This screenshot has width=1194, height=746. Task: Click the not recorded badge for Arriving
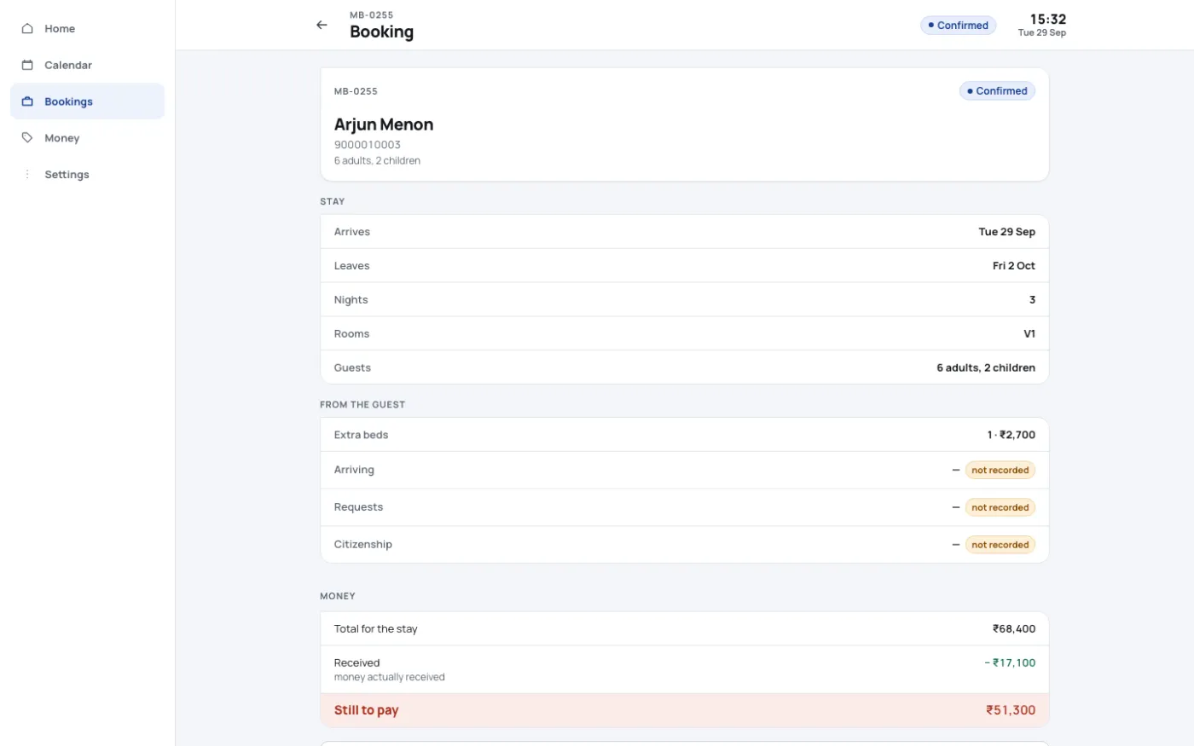1000,470
